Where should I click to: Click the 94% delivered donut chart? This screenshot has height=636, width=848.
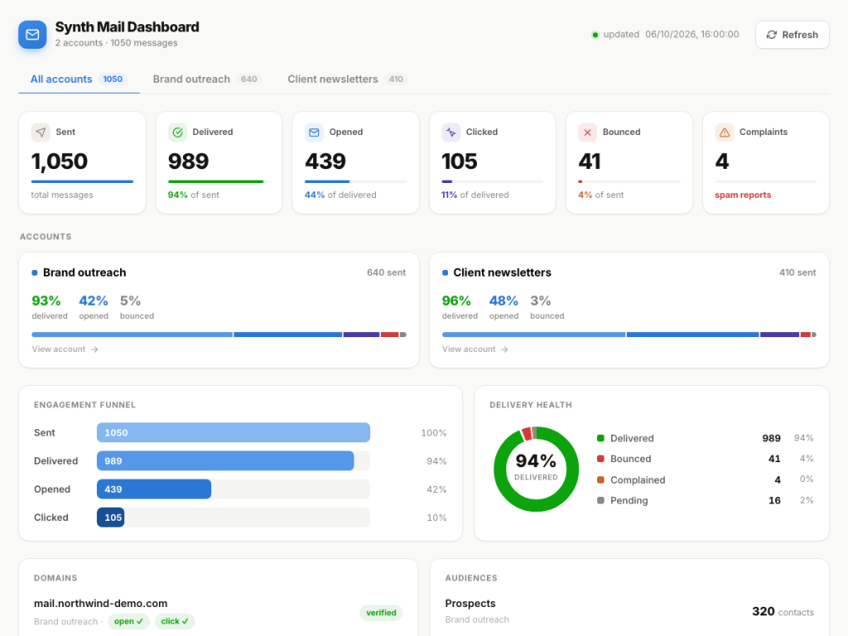pos(536,469)
